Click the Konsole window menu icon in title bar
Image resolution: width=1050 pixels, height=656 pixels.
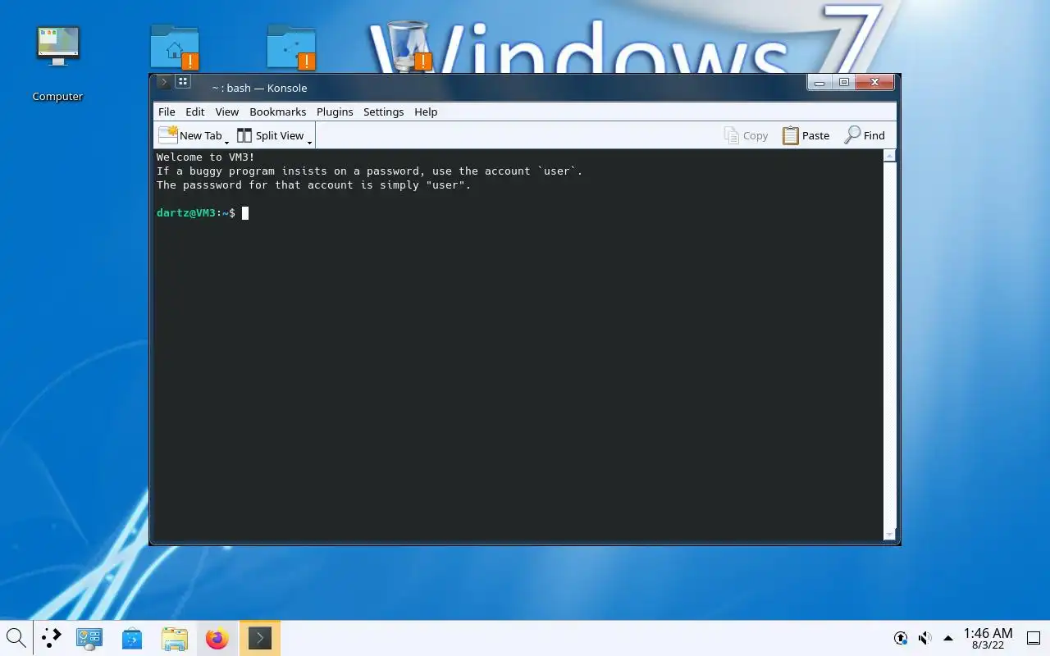click(x=164, y=82)
